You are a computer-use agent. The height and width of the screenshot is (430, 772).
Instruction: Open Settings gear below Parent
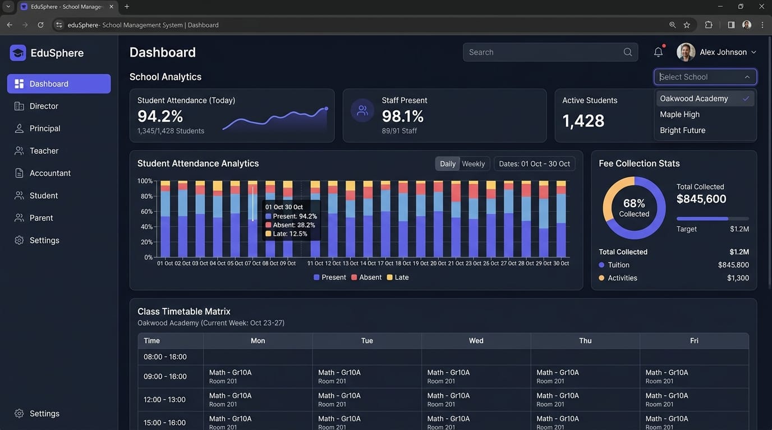[x=19, y=240]
